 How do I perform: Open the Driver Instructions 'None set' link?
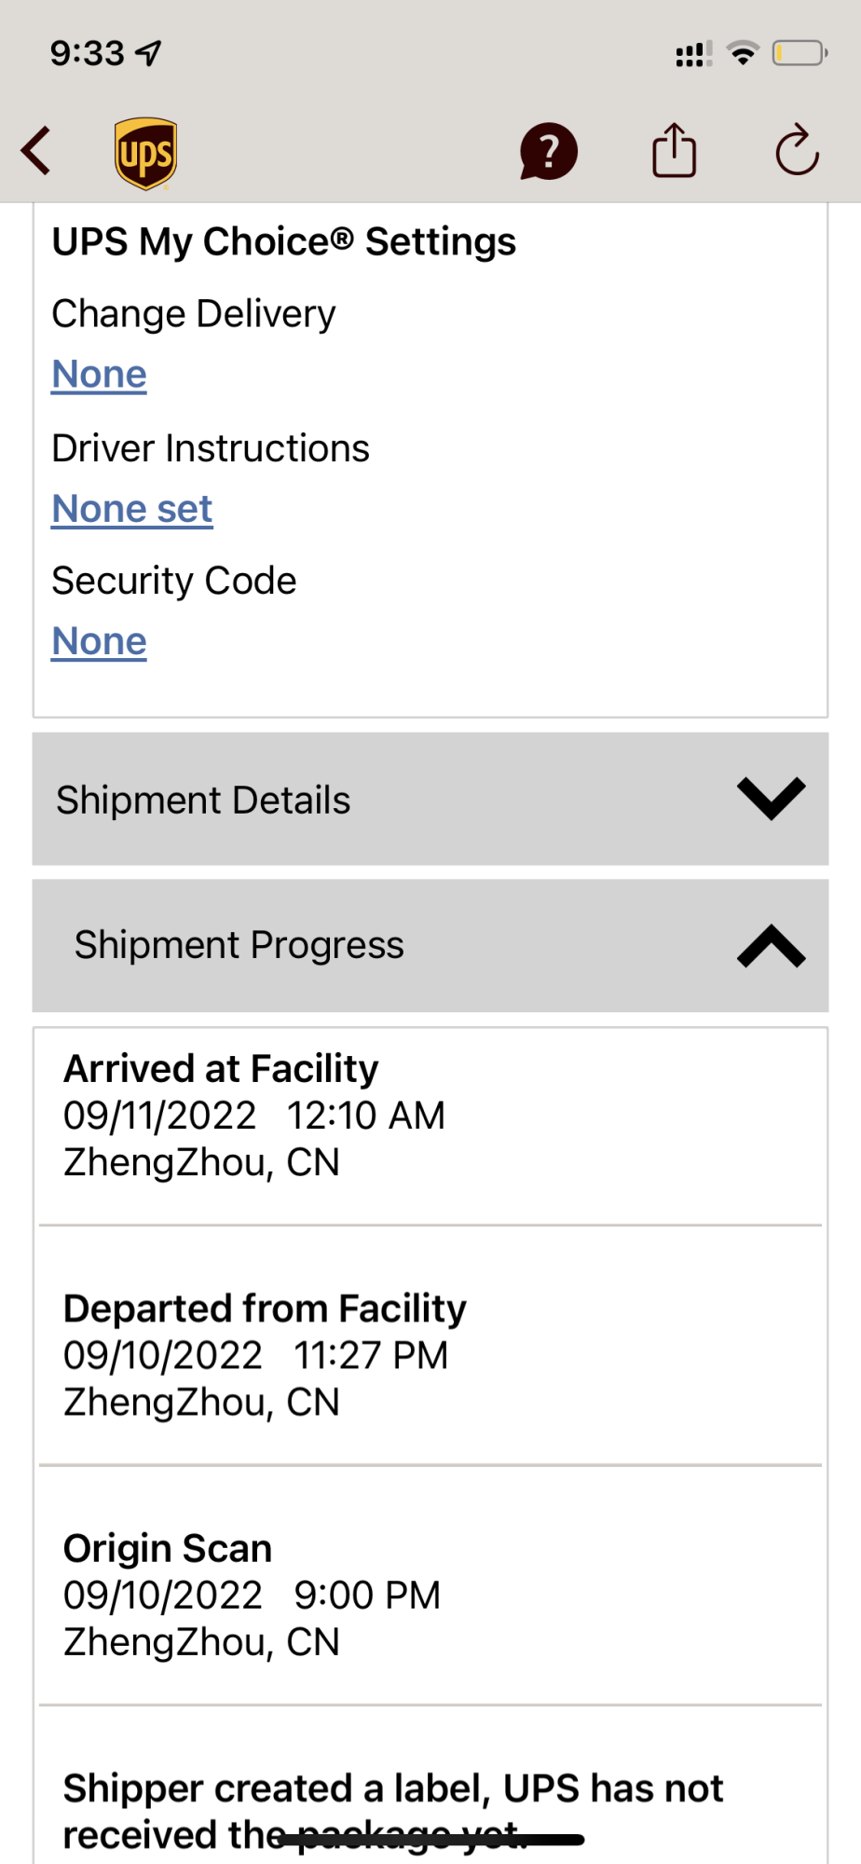pyautogui.click(x=132, y=509)
